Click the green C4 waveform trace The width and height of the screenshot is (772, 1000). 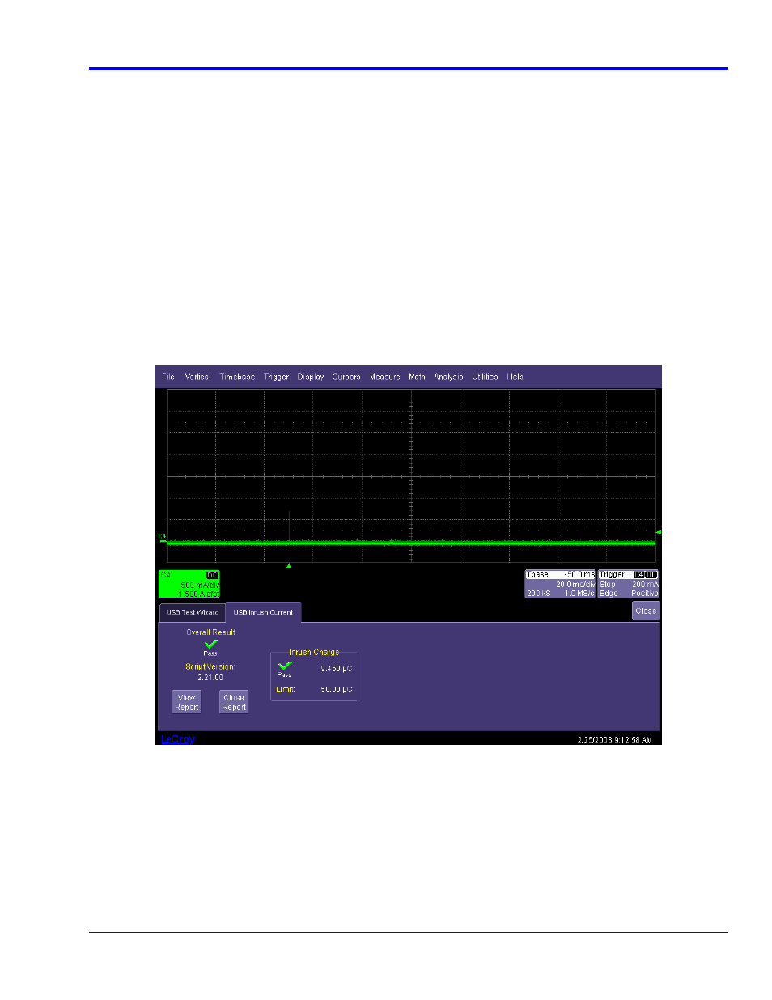411,543
